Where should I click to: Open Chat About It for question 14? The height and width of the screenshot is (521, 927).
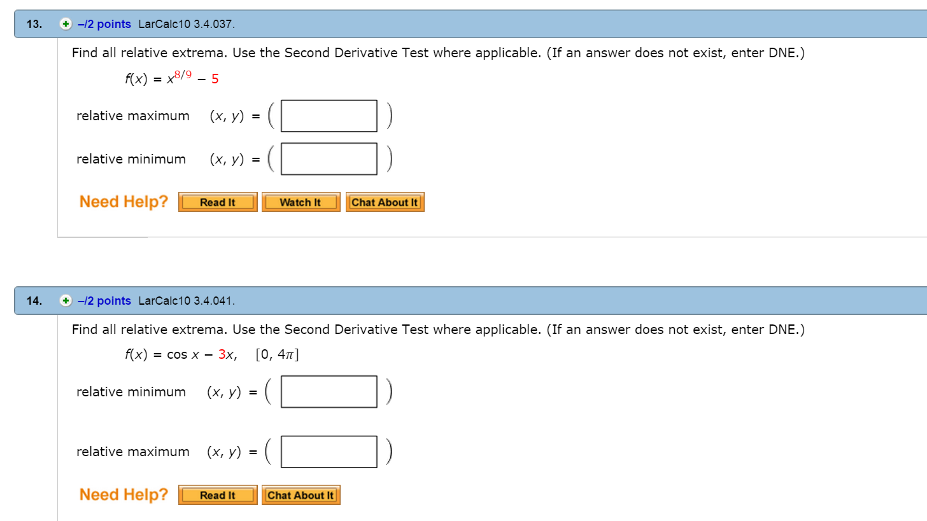click(301, 494)
